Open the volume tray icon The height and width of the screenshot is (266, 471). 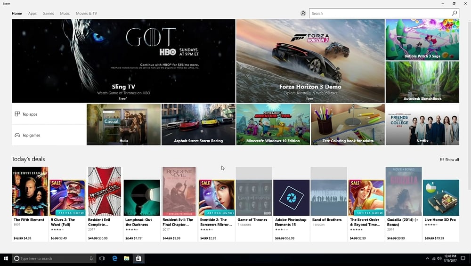pos(439,258)
